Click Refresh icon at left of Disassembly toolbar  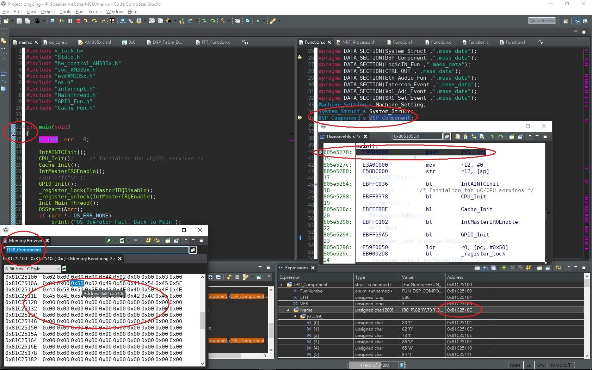457,136
